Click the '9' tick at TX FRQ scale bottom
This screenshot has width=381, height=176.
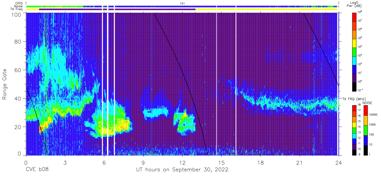(359, 154)
